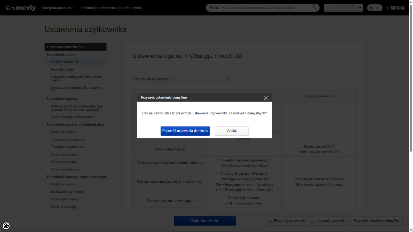The image size is (413, 232).
Task: Click the search magnifier icon
Action: point(314,7)
